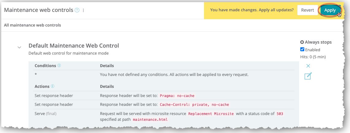Click the info icon next to Conditions
350x133 pixels.
(59, 66)
